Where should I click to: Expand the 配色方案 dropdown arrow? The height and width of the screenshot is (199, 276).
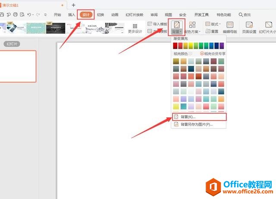coord(201,32)
